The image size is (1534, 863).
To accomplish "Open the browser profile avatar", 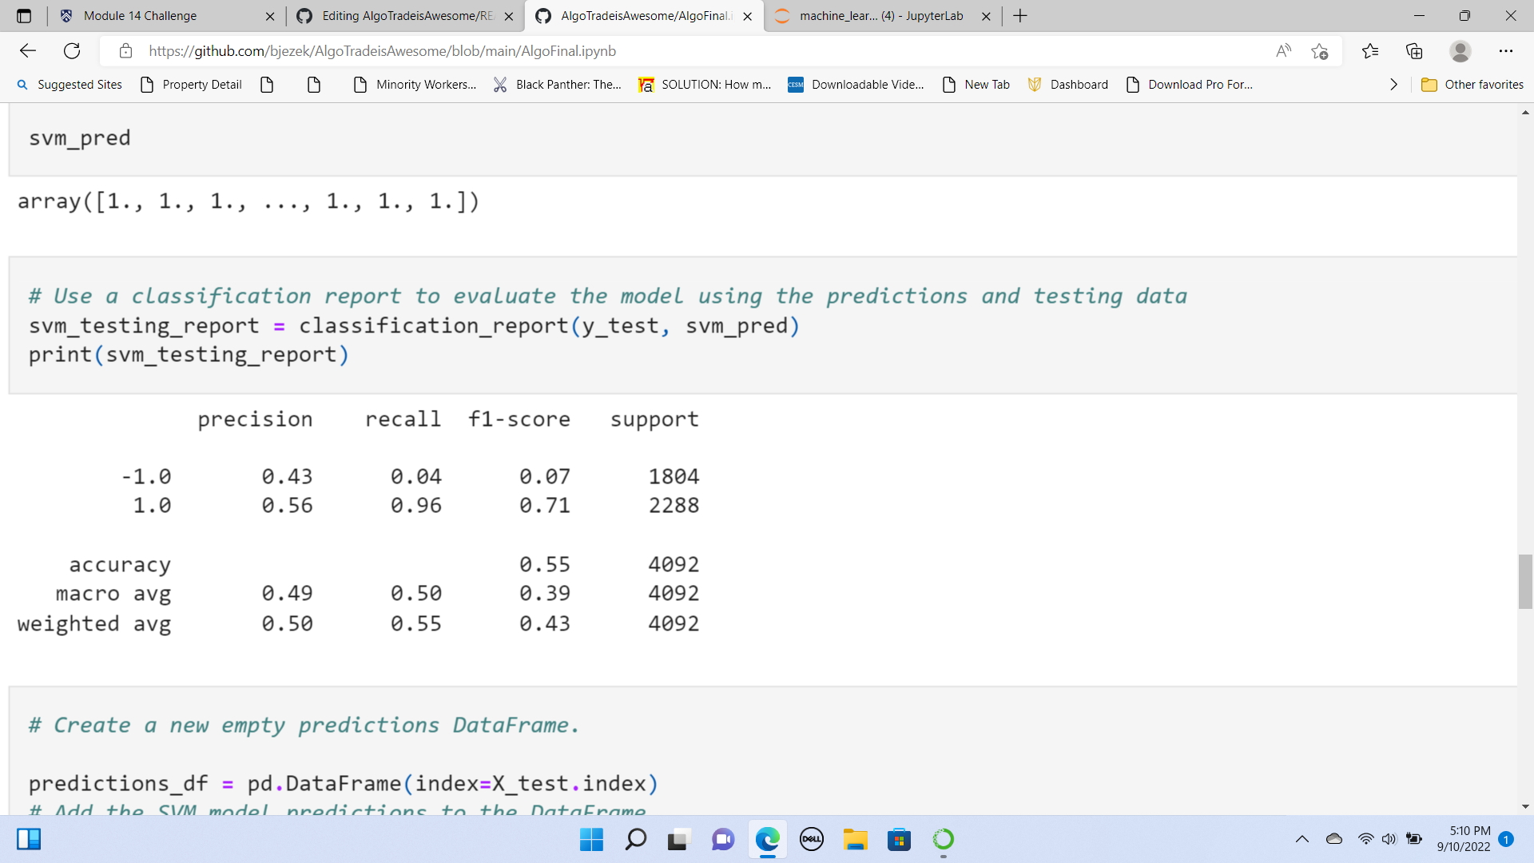I will 1460,51.
